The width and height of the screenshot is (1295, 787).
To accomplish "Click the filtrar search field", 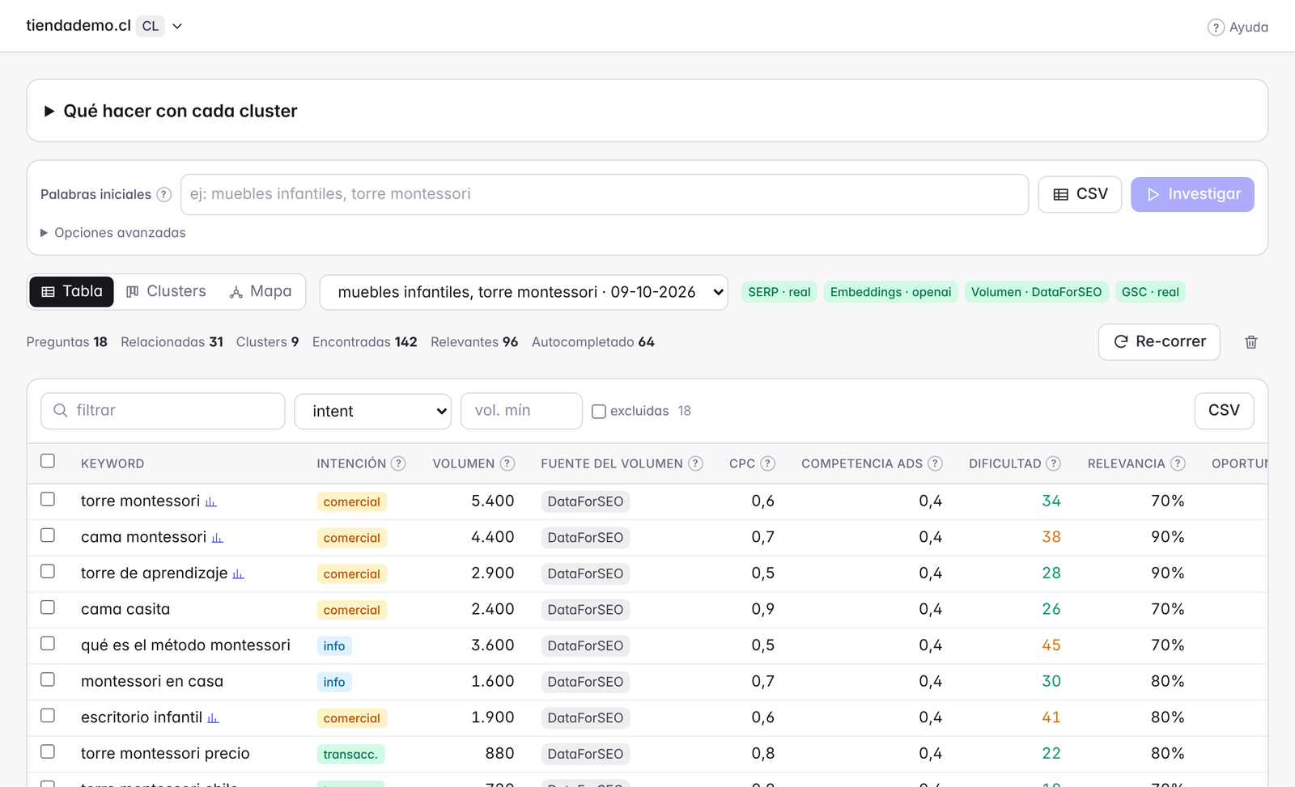I will click(163, 411).
